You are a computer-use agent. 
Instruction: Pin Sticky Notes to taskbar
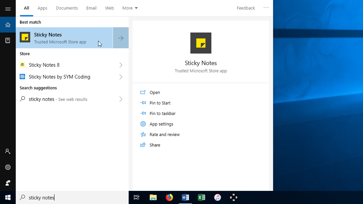pyautogui.click(x=158, y=114)
